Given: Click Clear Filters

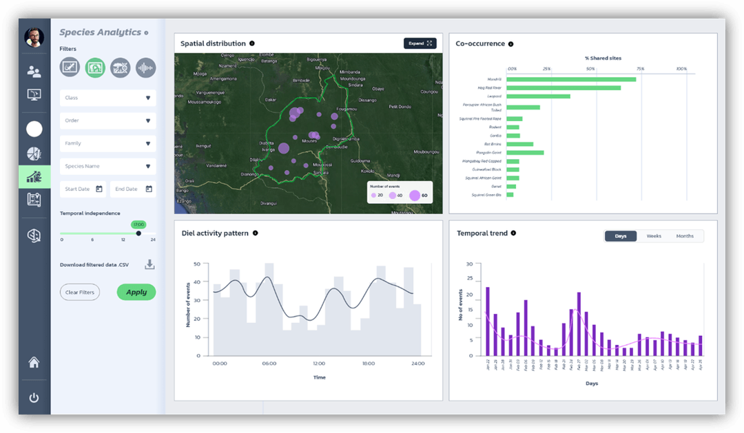Looking at the screenshot, I should [x=79, y=292].
